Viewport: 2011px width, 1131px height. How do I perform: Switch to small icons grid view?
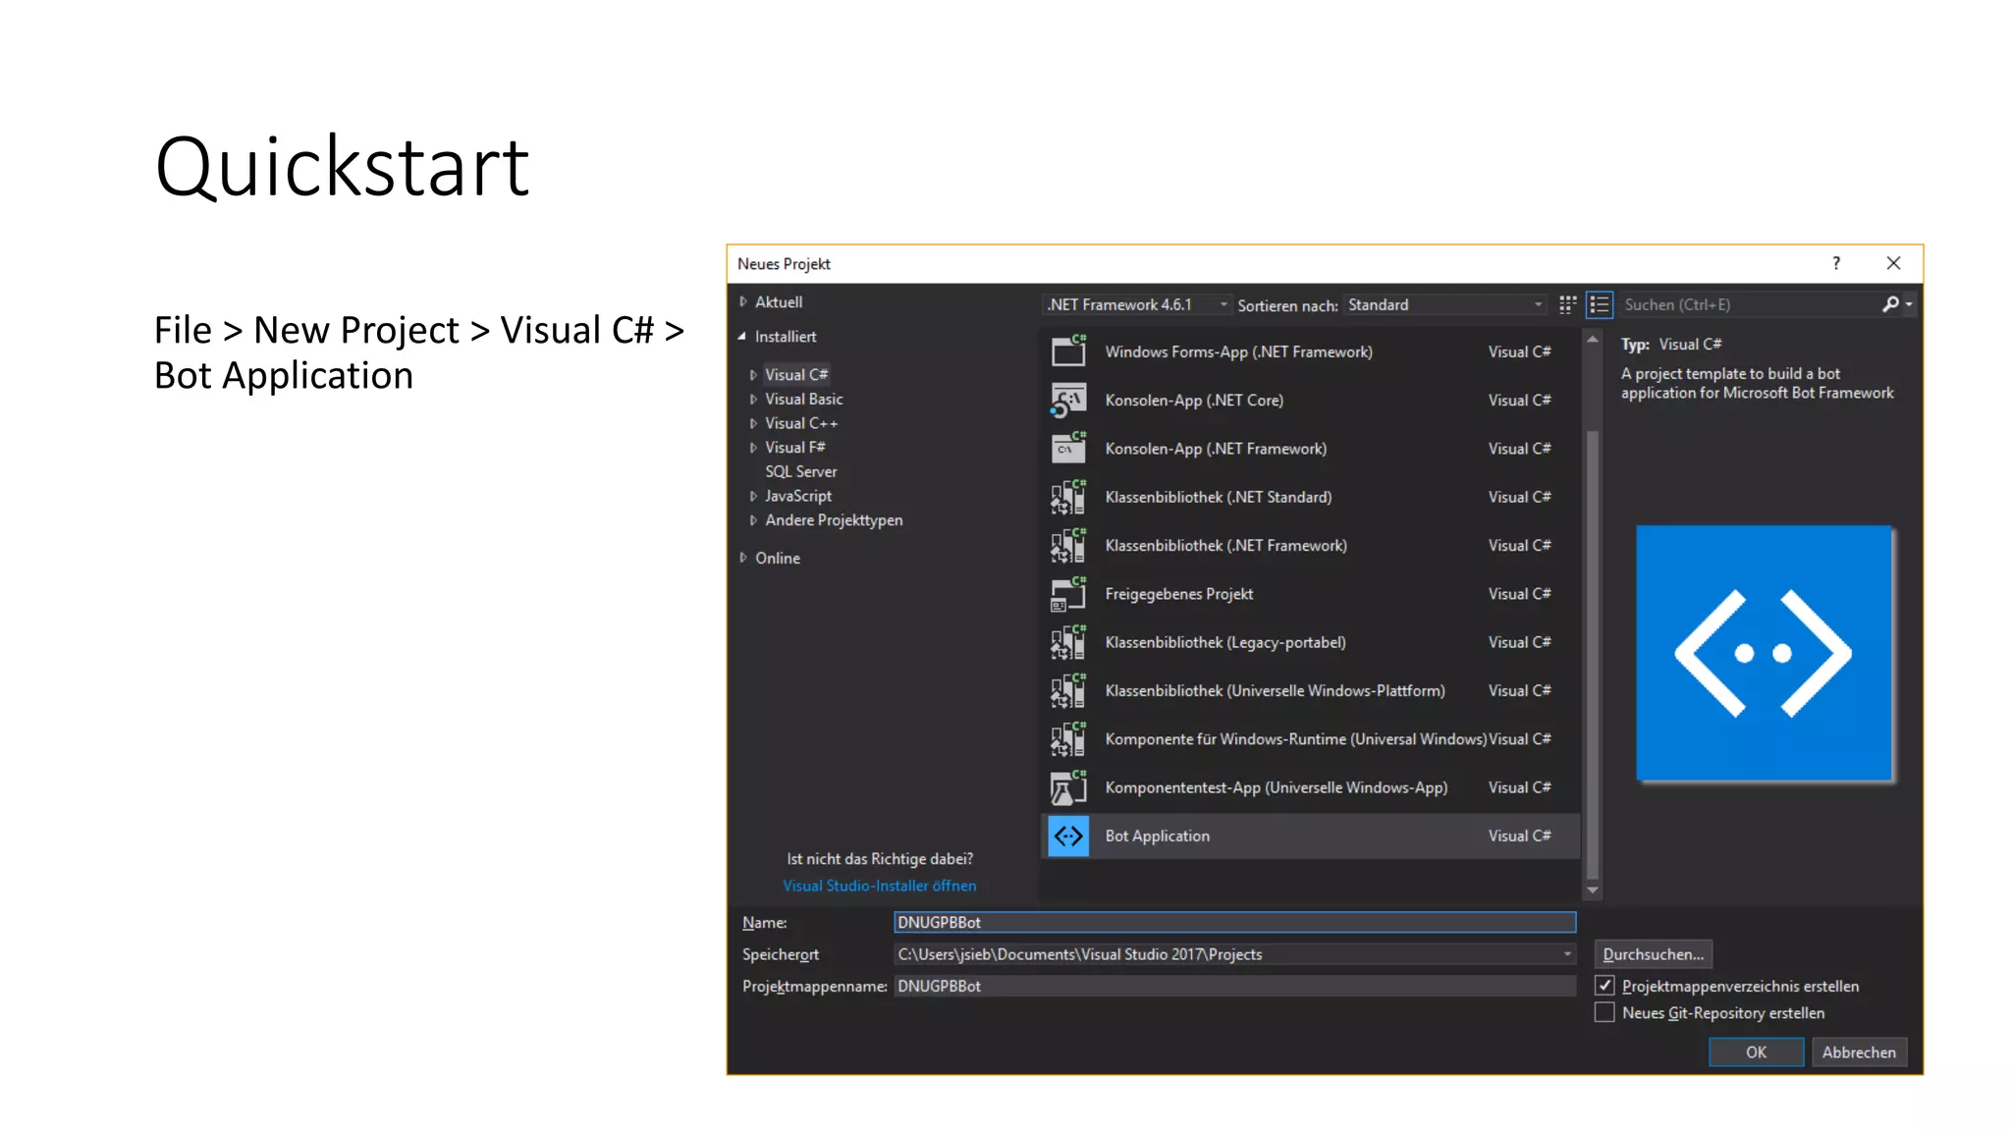[1568, 304]
